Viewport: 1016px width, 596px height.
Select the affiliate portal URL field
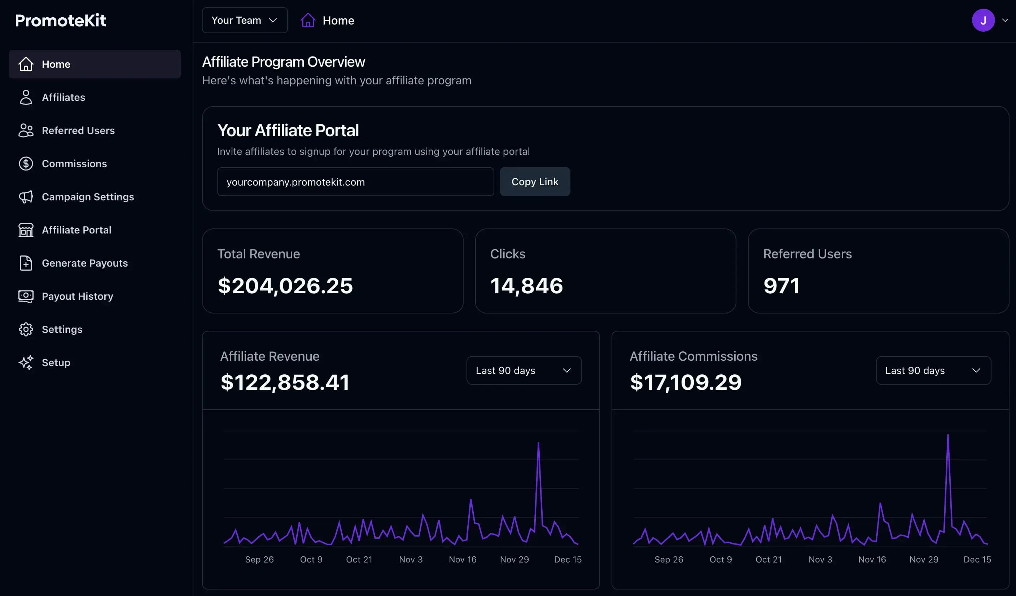click(x=355, y=182)
